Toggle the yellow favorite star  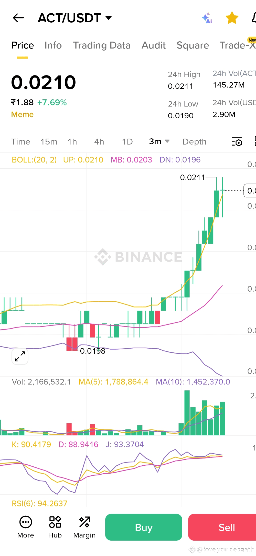pyautogui.click(x=232, y=18)
